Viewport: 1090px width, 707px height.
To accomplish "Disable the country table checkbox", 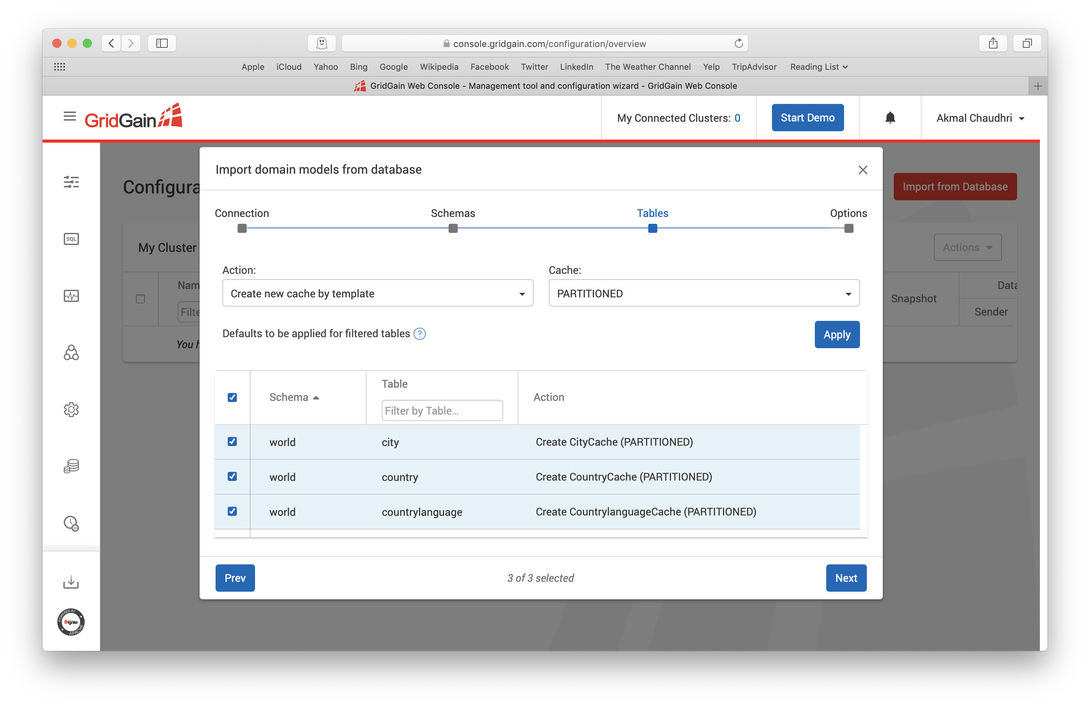I will coord(232,478).
